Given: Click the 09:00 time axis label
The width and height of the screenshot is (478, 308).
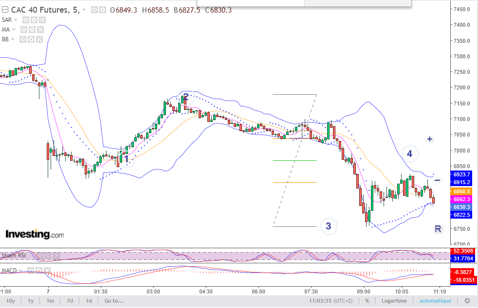Looking at the screenshot, I should (x=364, y=291).
